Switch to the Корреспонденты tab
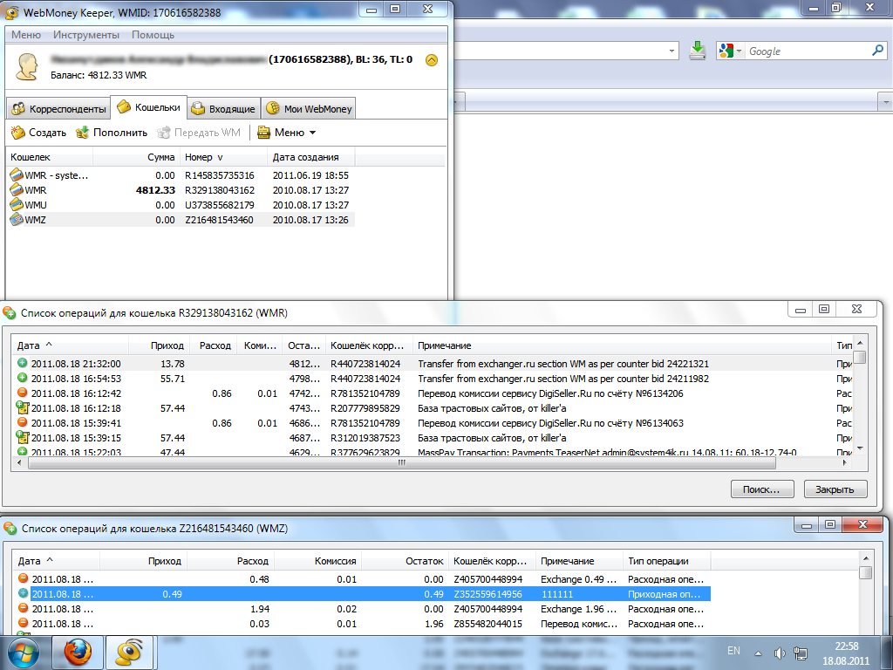Image resolution: width=893 pixels, height=670 pixels. (58, 109)
